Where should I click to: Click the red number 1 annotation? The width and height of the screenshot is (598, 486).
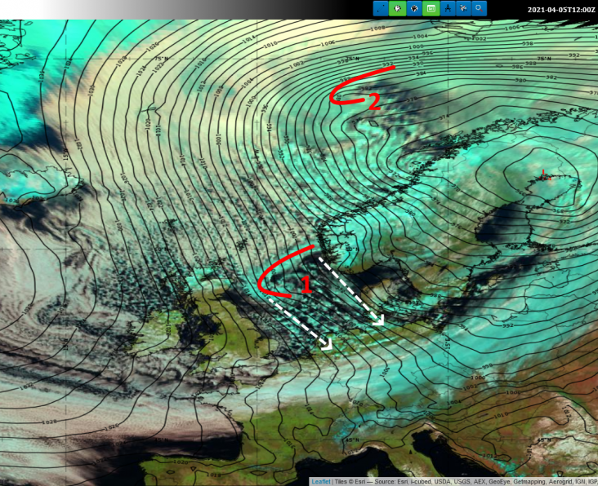coord(306,285)
